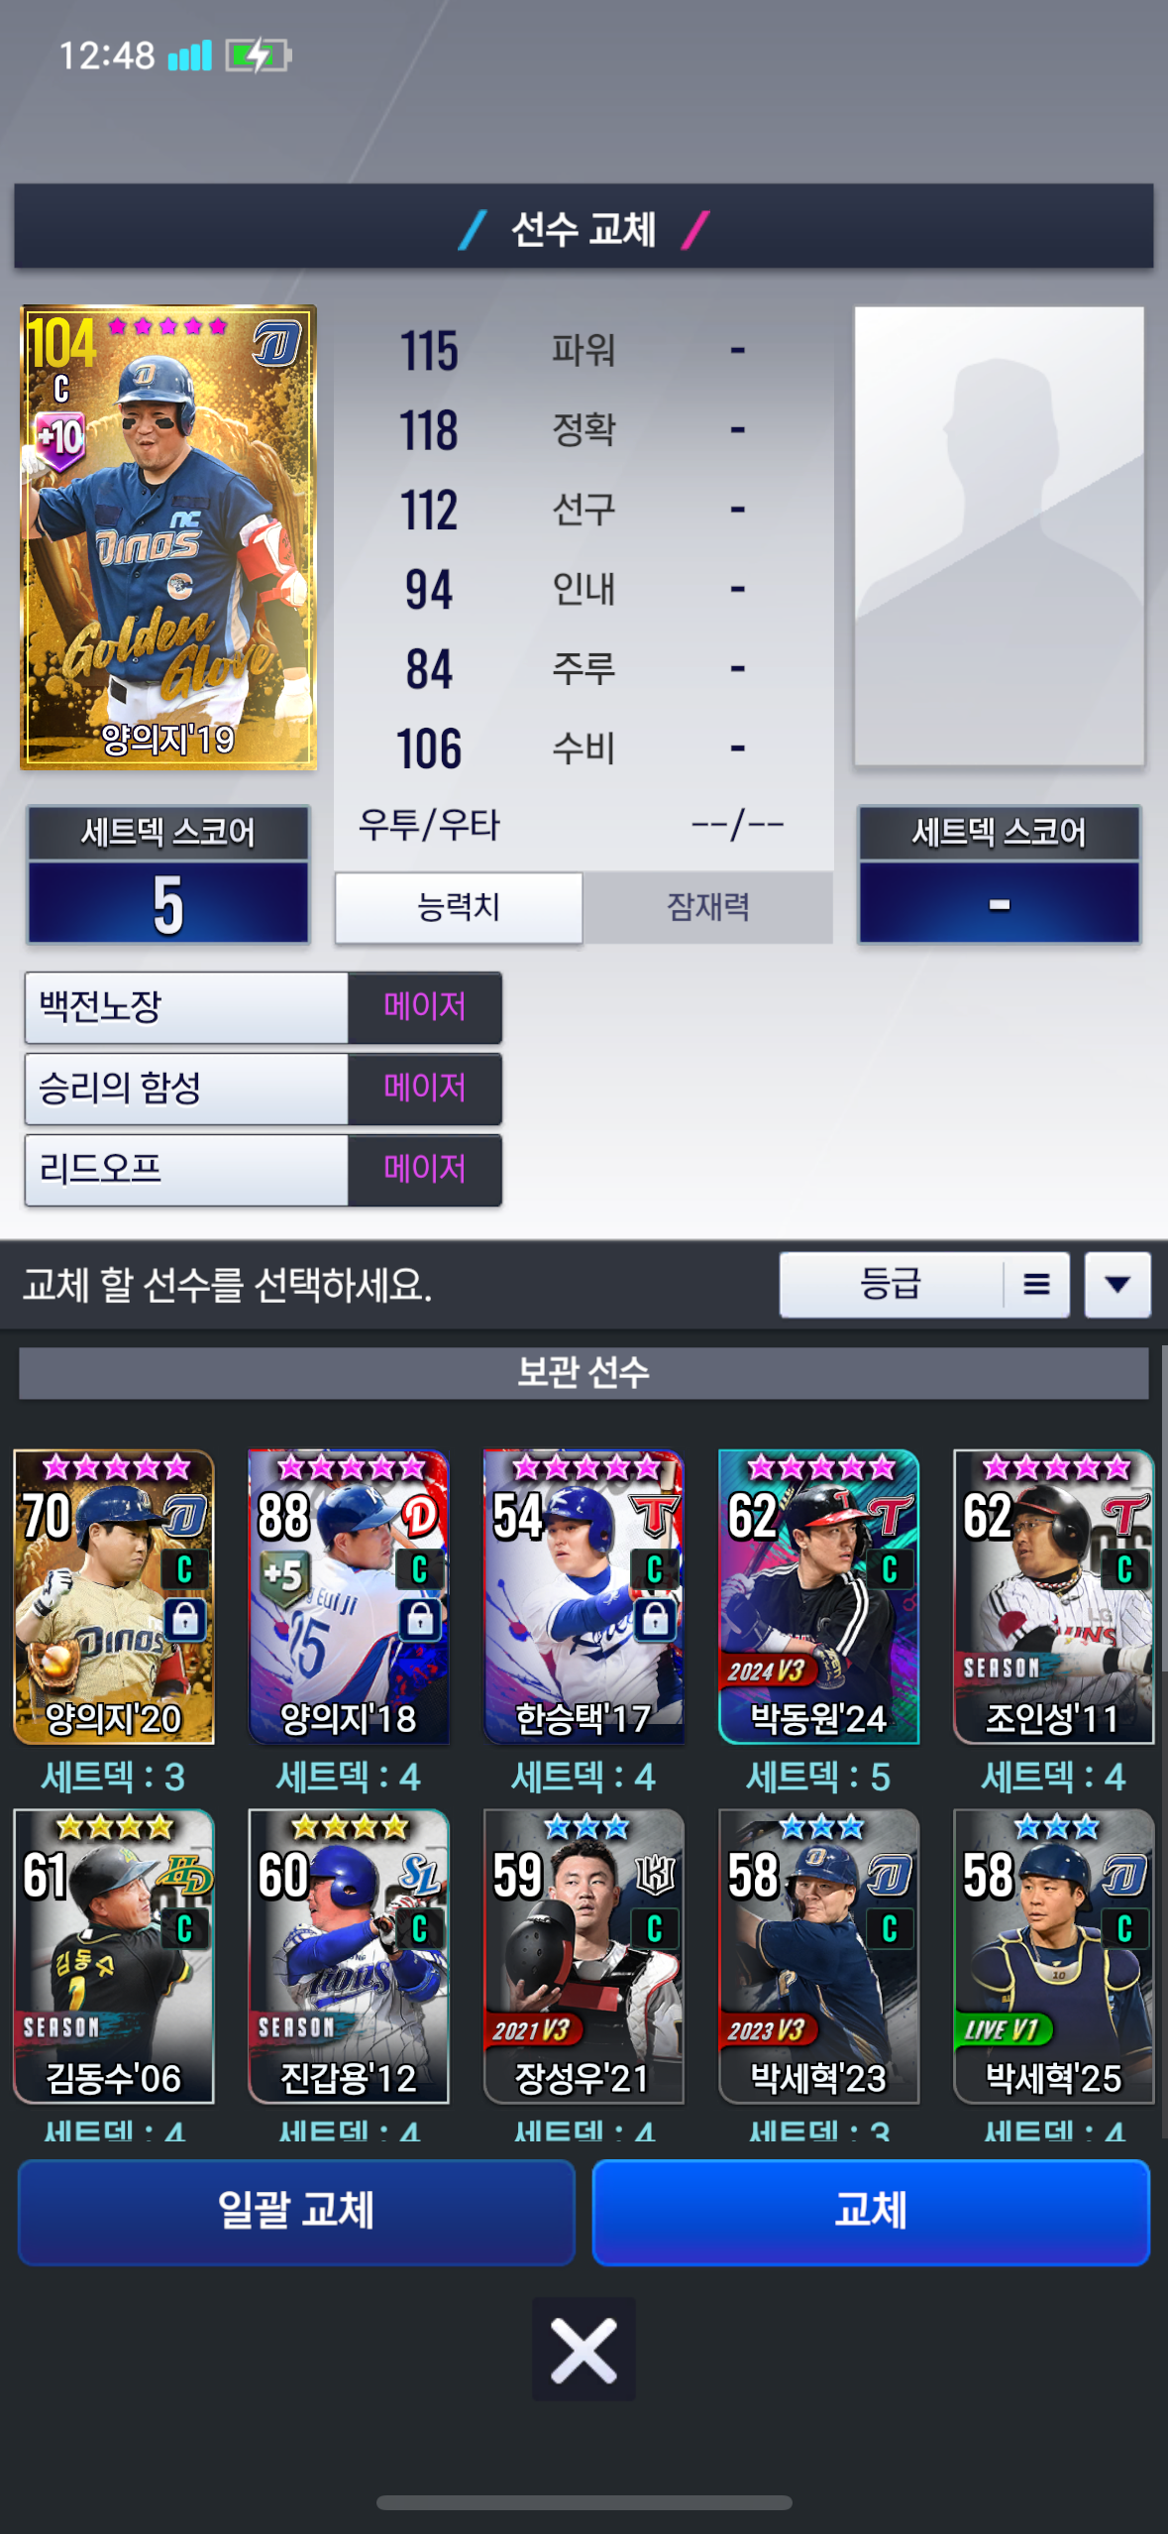The width and height of the screenshot is (1168, 2534).
Task: View the 리드오프 메이저 skill
Action: (x=263, y=1170)
